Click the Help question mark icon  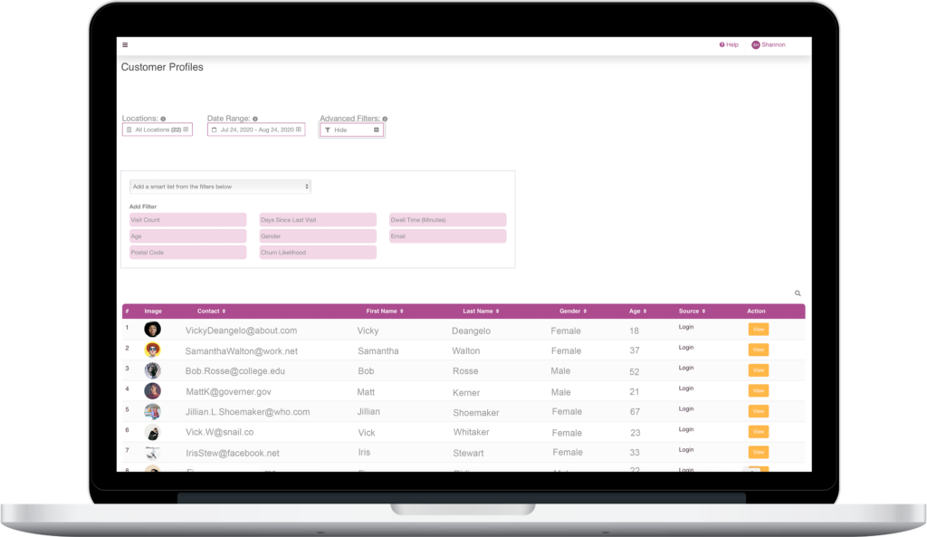(x=720, y=43)
